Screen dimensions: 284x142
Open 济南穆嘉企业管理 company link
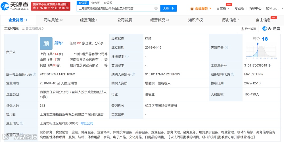tap(86, 59)
